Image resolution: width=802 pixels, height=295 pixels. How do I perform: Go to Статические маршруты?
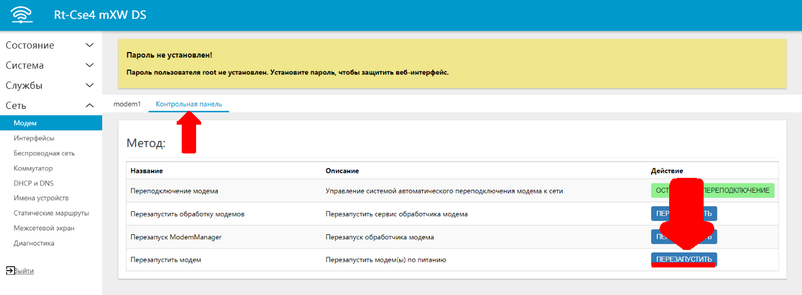click(51, 213)
